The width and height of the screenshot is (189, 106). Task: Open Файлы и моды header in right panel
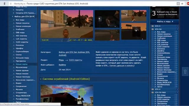(x=164, y=21)
